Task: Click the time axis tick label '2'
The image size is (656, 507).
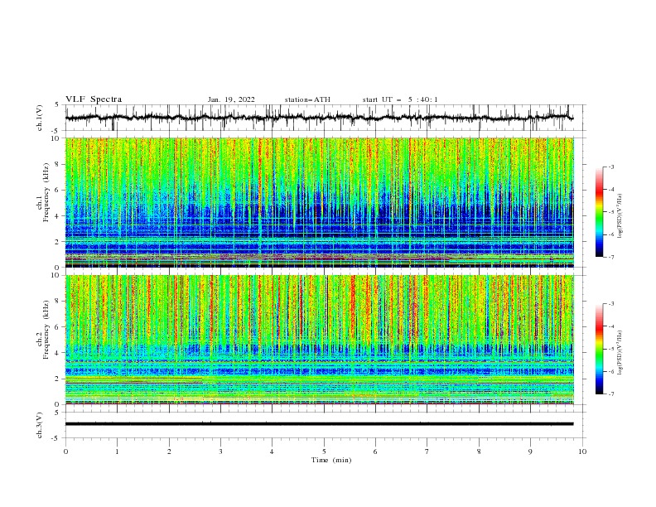Action: click(169, 451)
